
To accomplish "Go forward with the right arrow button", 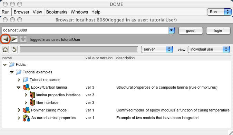I will tap(14, 39).
